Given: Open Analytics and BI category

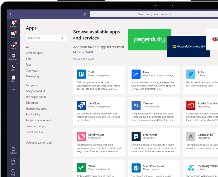Looking at the screenshot, I should pos(35,91).
